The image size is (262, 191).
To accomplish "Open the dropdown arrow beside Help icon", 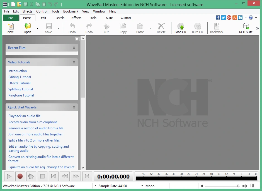I will [x=256, y=18].
